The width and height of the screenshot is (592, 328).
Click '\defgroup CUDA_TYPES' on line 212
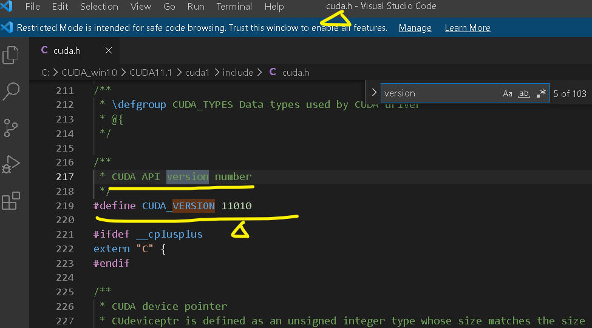[172, 104]
